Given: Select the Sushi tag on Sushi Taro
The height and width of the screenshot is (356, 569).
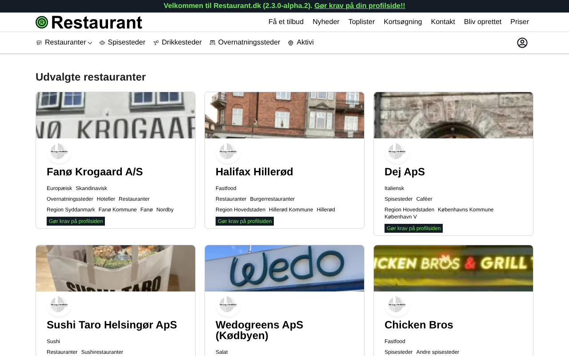Looking at the screenshot, I should point(53,341).
